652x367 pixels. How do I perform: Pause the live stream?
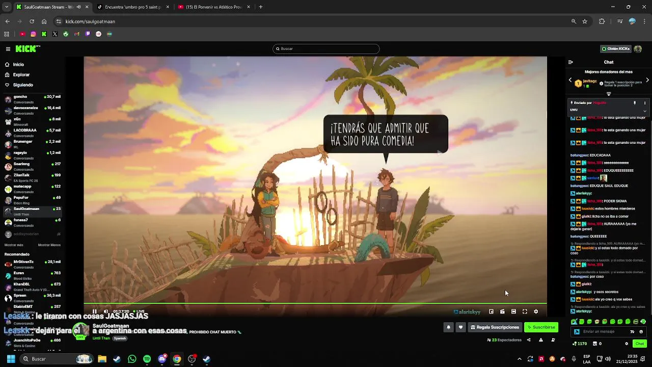tap(94, 311)
